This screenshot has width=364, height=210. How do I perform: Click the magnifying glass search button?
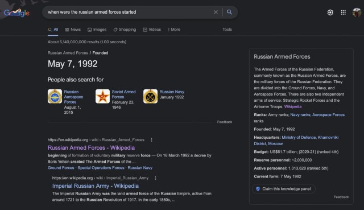click(x=229, y=12)
